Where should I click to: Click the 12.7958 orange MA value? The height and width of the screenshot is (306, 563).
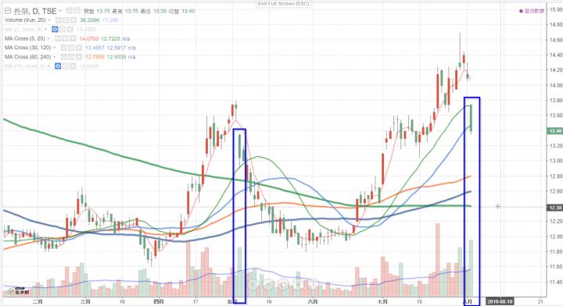[x=95, y=57]
